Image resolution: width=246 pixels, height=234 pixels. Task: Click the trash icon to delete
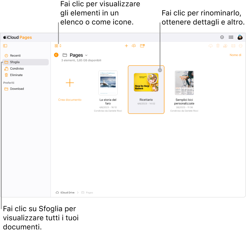click(x=218, y=46)
